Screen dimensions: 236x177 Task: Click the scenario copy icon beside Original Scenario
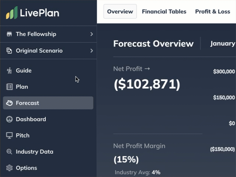(9, 51)
